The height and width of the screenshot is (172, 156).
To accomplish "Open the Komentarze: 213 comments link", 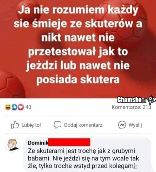I will click(x=131, y=107).
